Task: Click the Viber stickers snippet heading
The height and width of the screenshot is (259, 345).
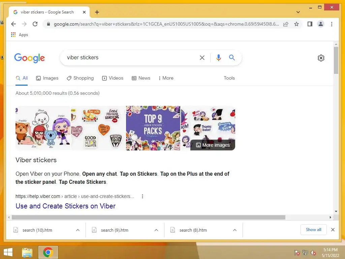Action: coord(36,160)
